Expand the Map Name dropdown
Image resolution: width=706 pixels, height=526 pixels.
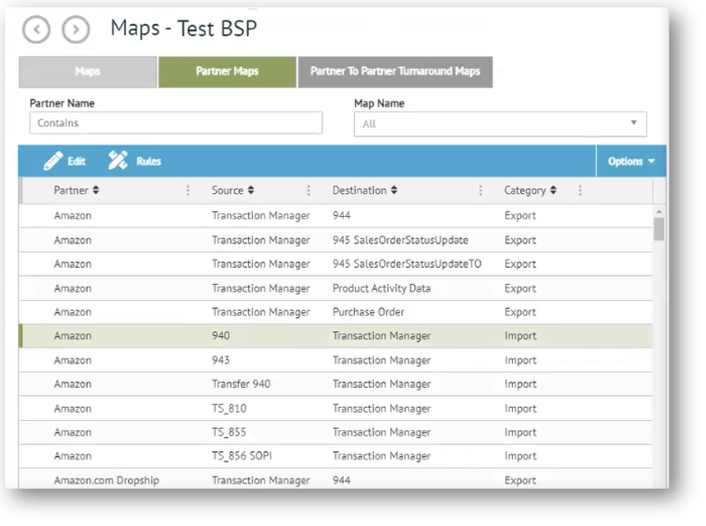(633, 123)
